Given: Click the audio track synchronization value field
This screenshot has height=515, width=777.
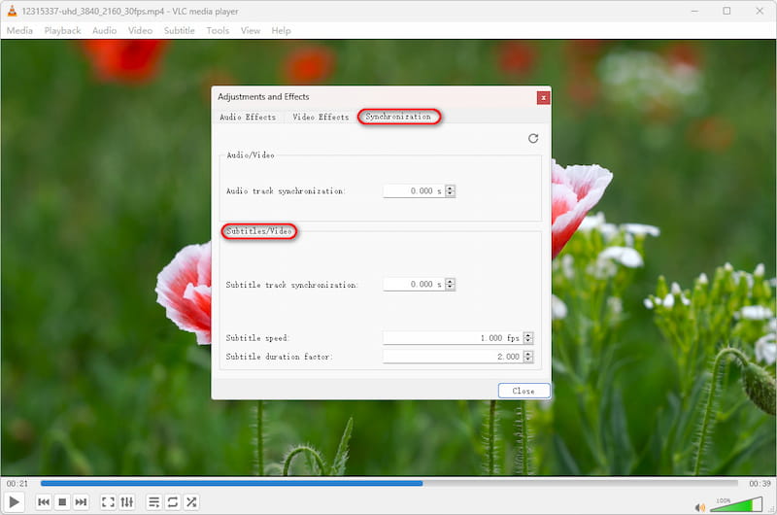Looking at the screenshot, I should pyautogui.click(x=414, y=190).
